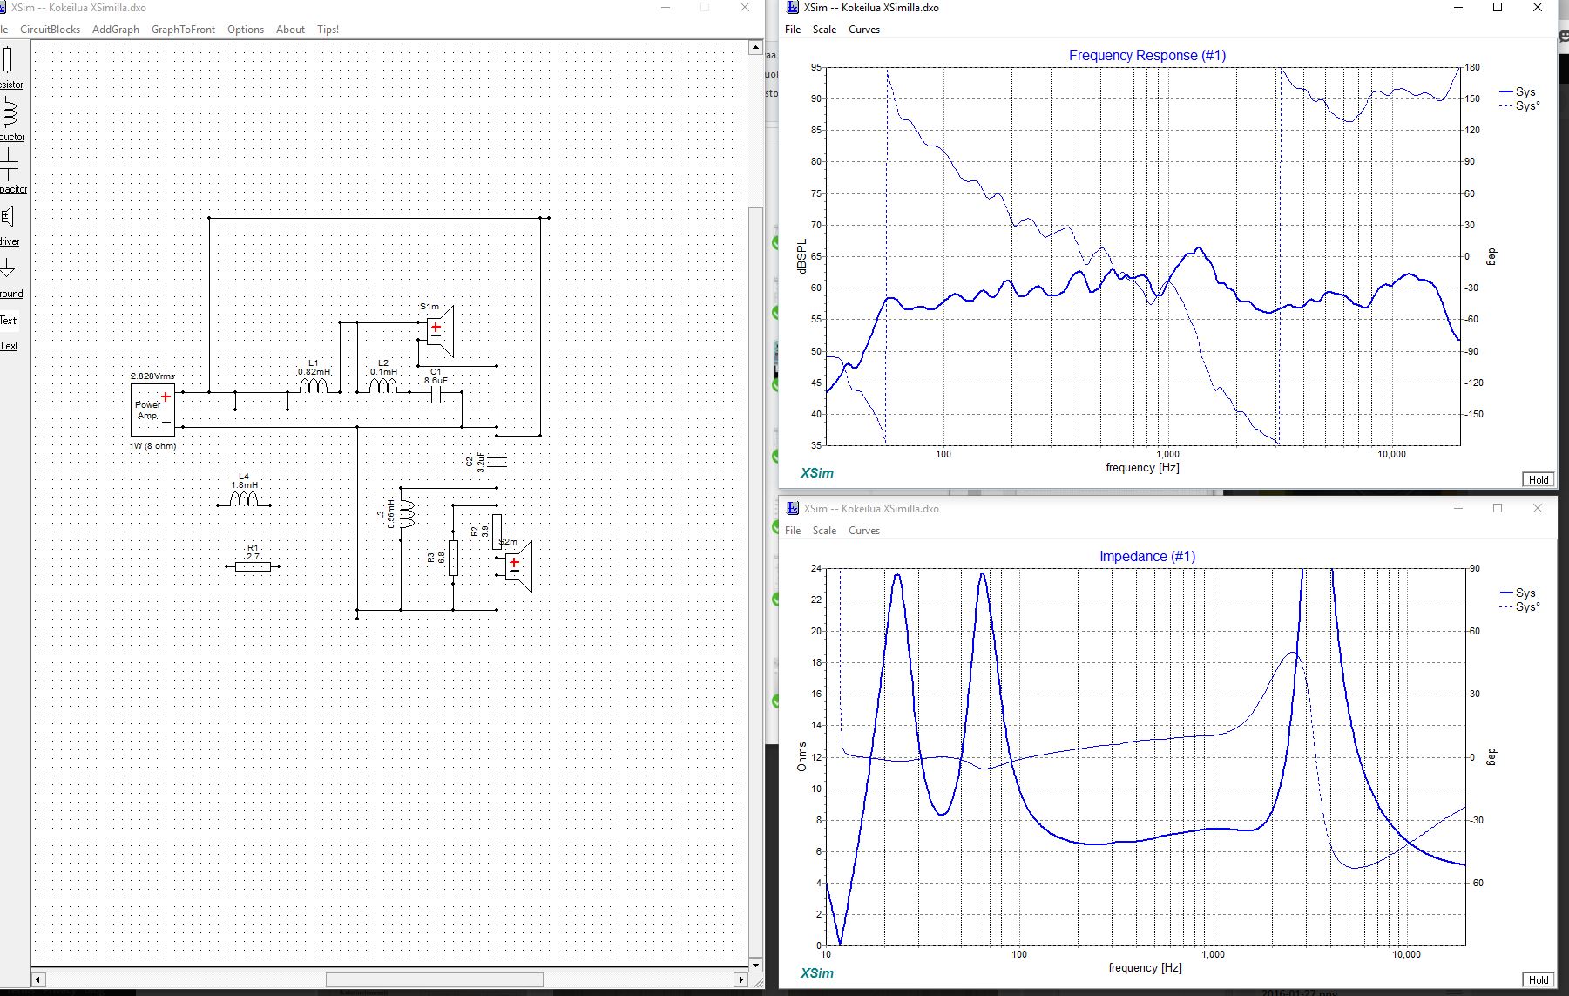The image size is (1569, 996).
Task: Click the Sys legend entry in Frequency Response
Action: click(1518, 91)
